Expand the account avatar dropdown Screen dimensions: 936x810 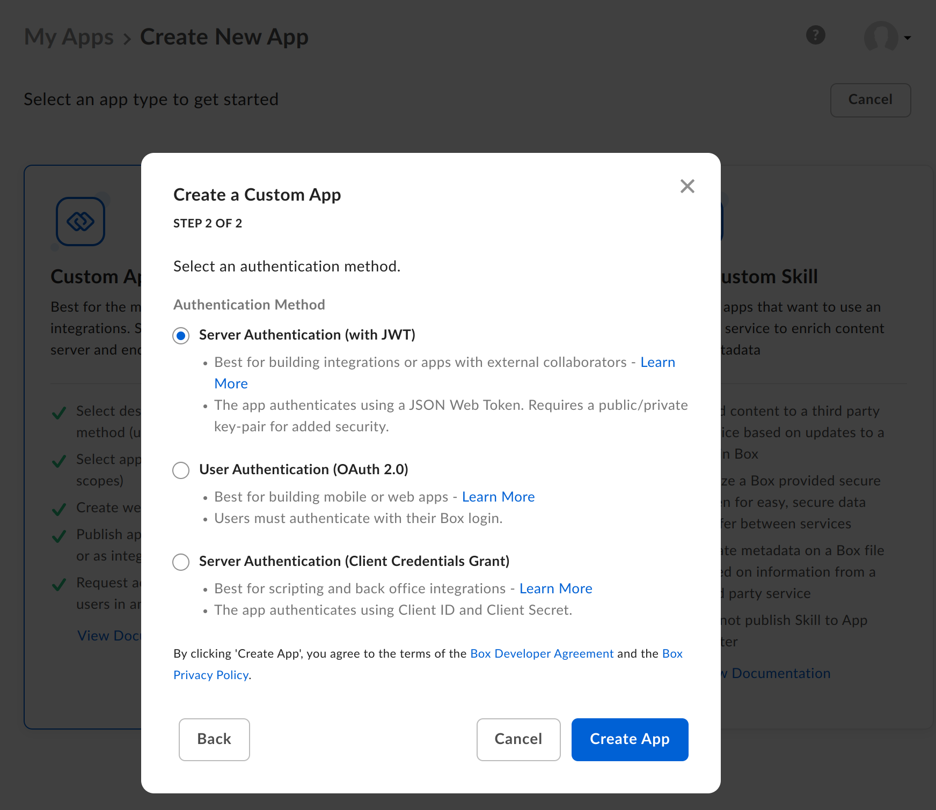[x=908, y=38]
